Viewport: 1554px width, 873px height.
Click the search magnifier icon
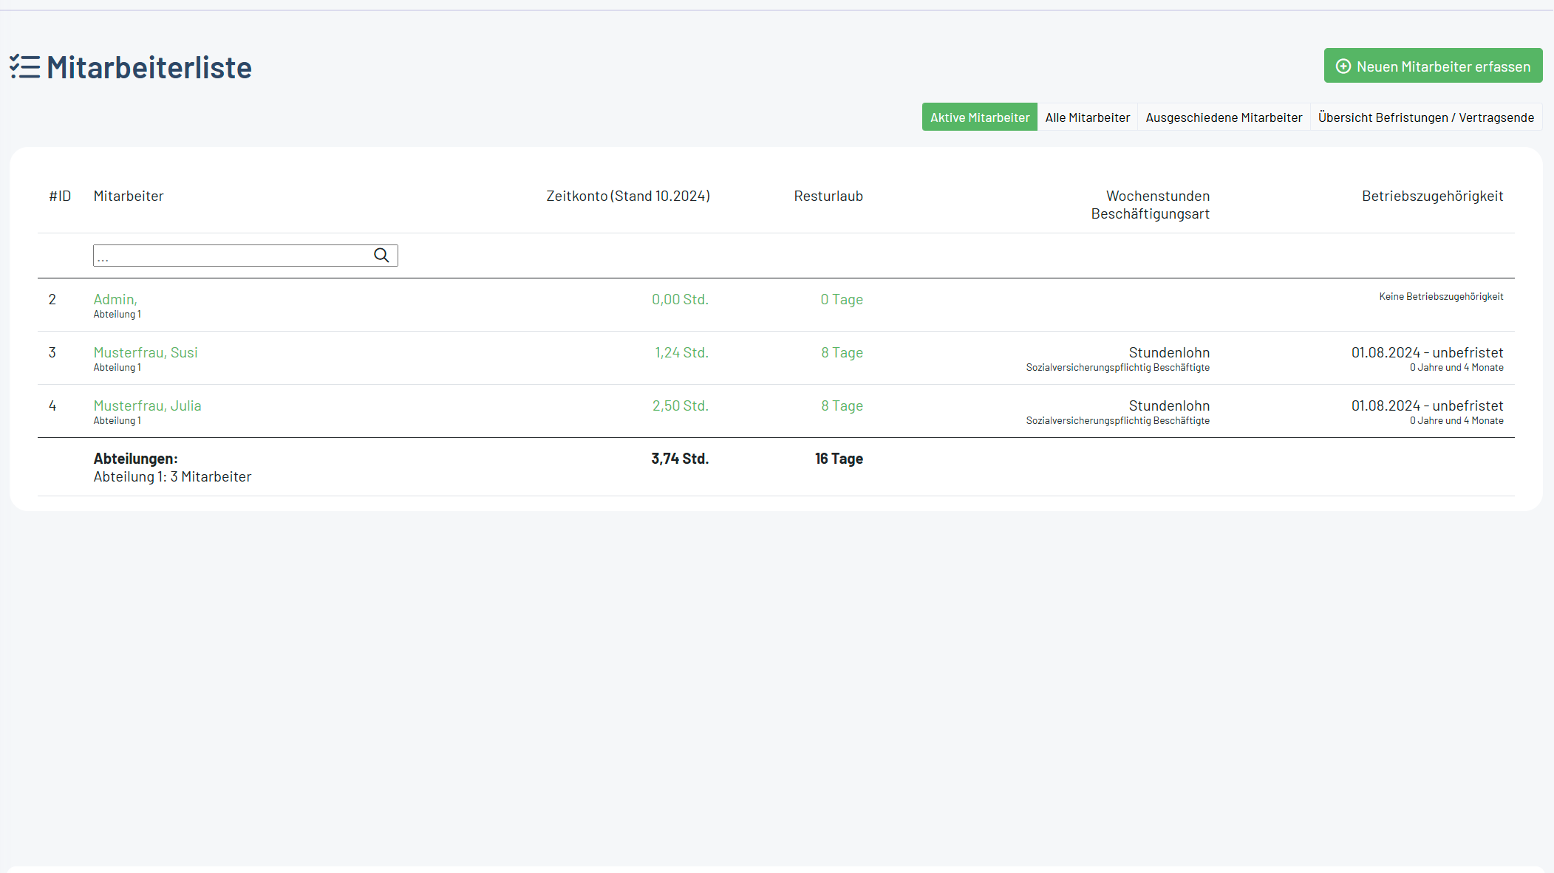click(x=381, y=256)
